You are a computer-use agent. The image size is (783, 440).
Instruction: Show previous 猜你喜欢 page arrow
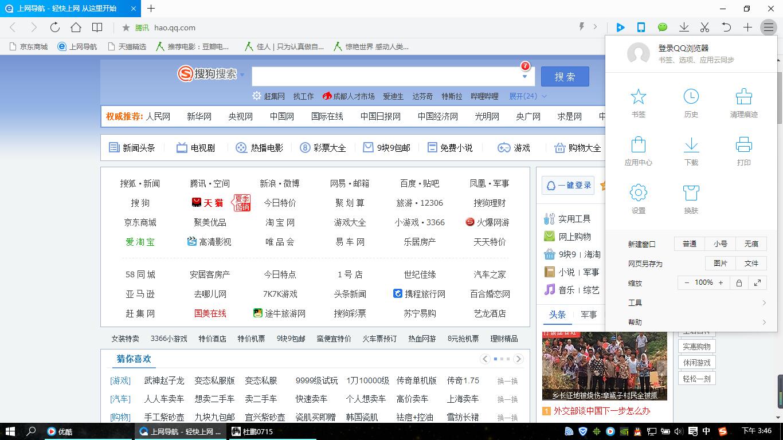(485, 359)
